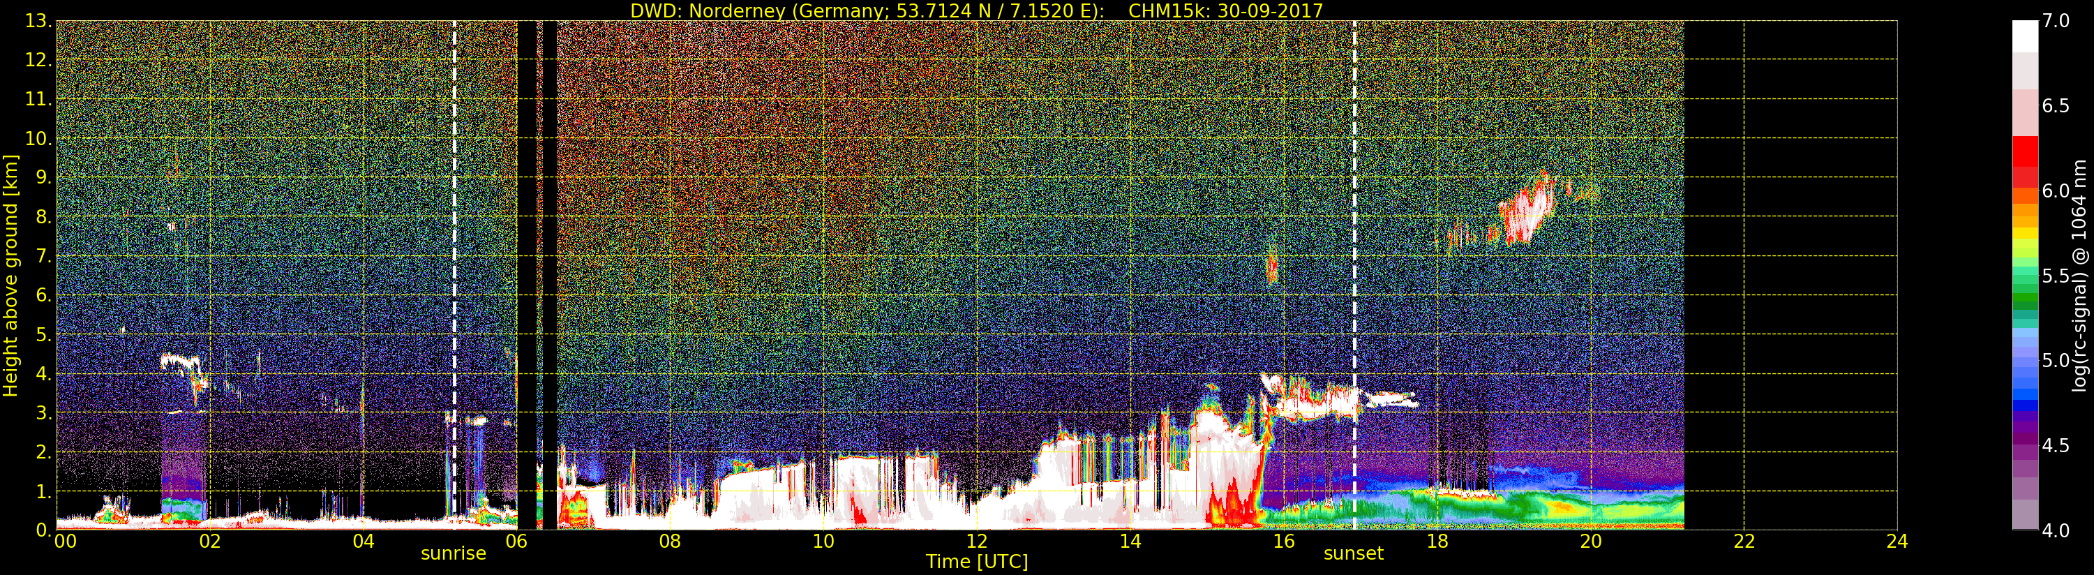
Task: Click the time axis tick '14'
Action: pos(1130,542)
